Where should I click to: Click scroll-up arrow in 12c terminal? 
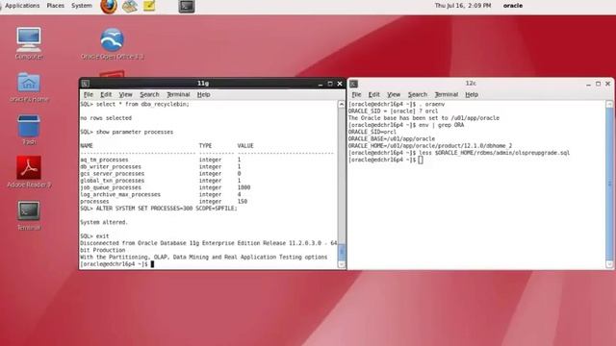tap(609, 105)
